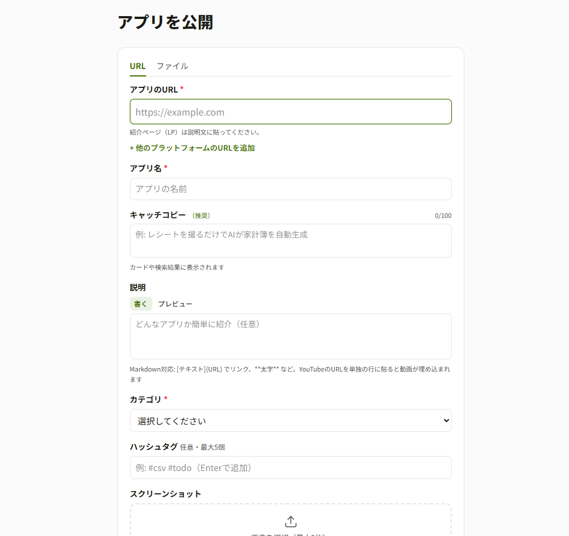569x536 pixels.
Task: Select the プレビュー tab for description
Action: pos(175,304)
